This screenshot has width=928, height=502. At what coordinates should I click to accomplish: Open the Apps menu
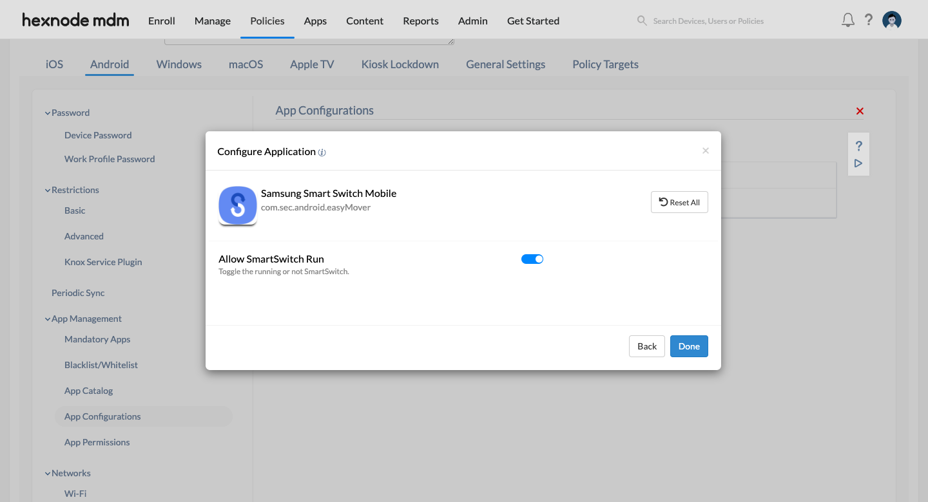point(315,21)
